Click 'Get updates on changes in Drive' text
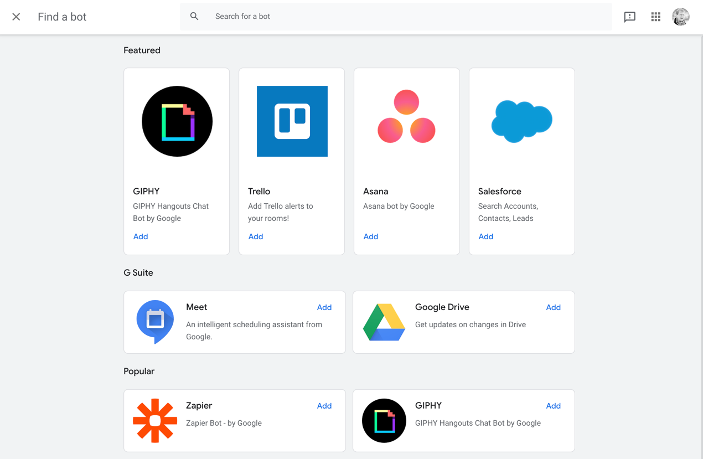 471,324
